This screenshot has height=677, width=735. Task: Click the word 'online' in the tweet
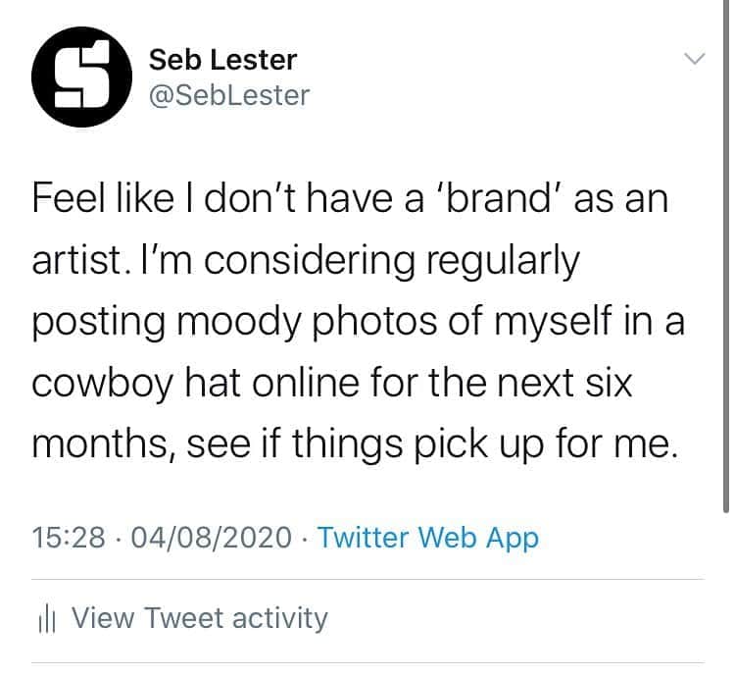[307, 383]
